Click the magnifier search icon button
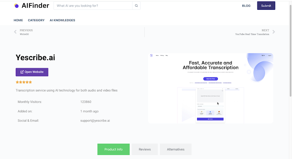Viewport: 292px width, 159px height. tap(136, 6)
